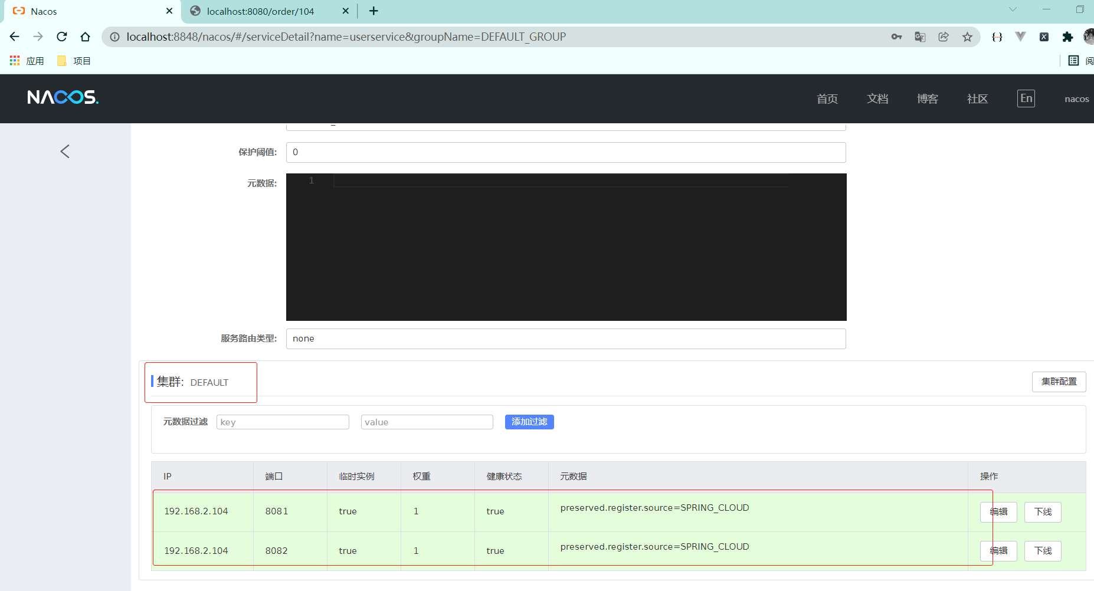View site info icon in address bar
Image resolution: width=1094 pixels, height=591 pixels.
tap(115, 37)
